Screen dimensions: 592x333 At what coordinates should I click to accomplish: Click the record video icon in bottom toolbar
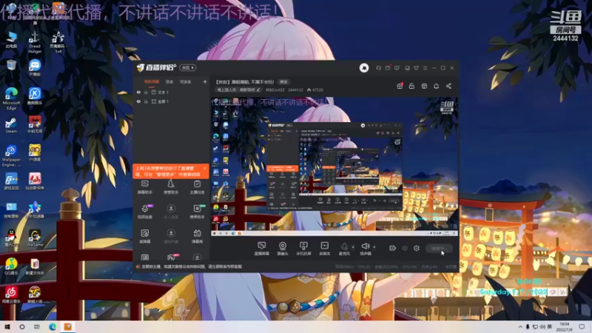pos(392,249)
